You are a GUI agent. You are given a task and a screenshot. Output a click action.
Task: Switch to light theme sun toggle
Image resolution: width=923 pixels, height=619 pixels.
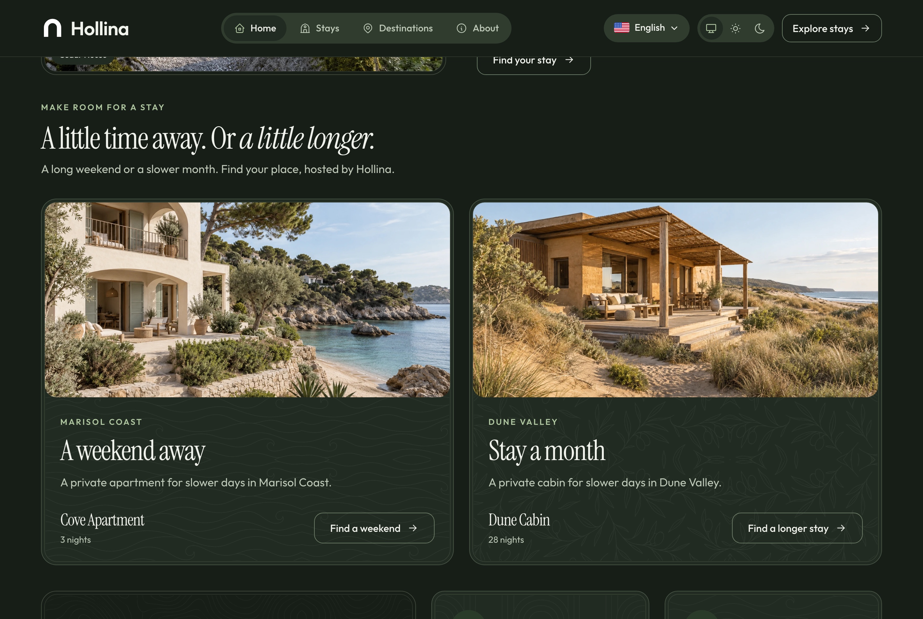click(x=735, y=29)
